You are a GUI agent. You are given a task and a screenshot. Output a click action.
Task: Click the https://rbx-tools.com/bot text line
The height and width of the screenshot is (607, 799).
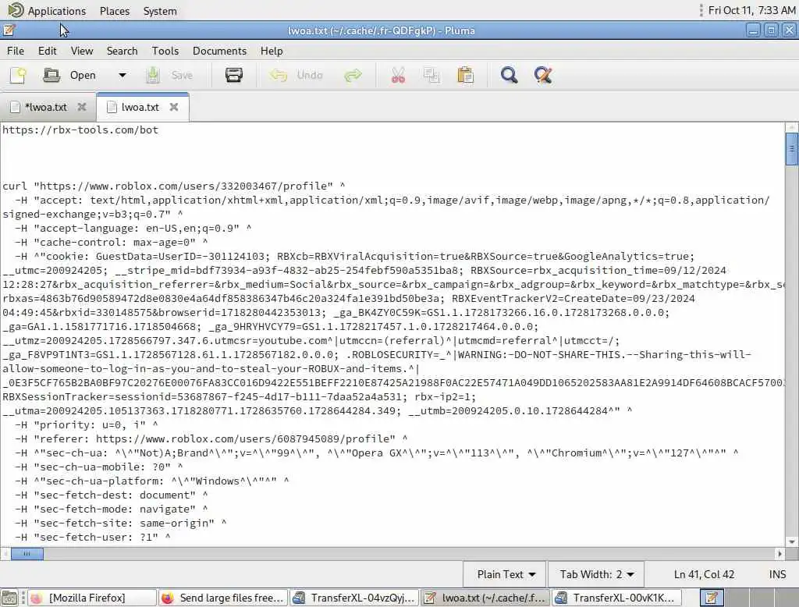(x=80, y=130)
